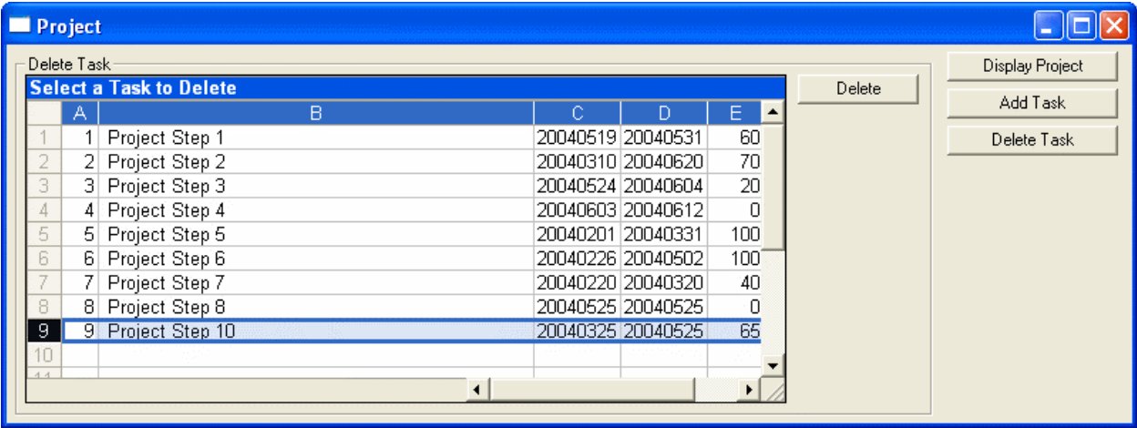This screenshot has height=428, width=1137.
Task: Click the horizontal scrollbar right arrow
Action: [x=749, y=390]
